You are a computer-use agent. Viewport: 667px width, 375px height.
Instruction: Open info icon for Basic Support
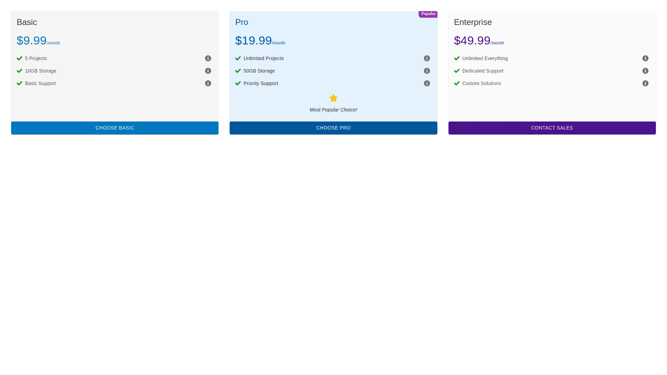pyautogui.click(x=208, y=83)
